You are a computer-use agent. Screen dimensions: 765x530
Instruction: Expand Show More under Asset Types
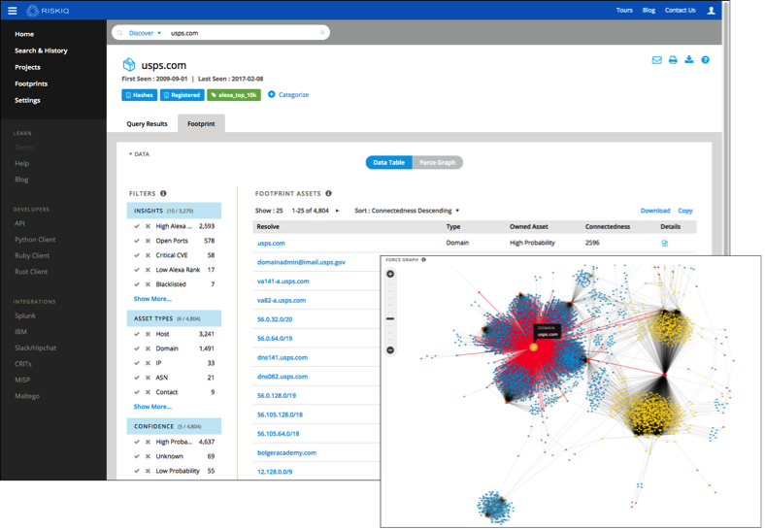point(152,407)
